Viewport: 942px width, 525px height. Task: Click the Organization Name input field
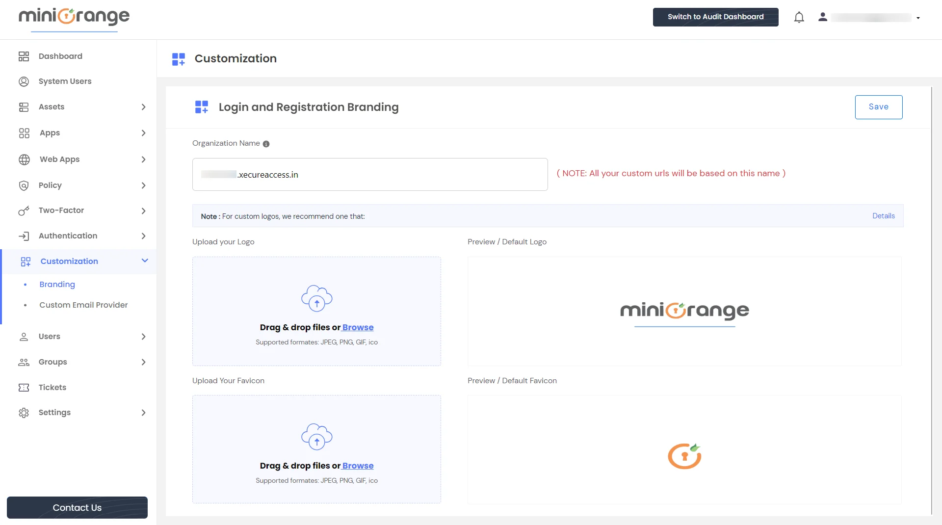[370, 174]
